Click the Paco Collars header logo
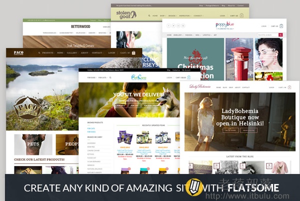 tap(18, 53)
